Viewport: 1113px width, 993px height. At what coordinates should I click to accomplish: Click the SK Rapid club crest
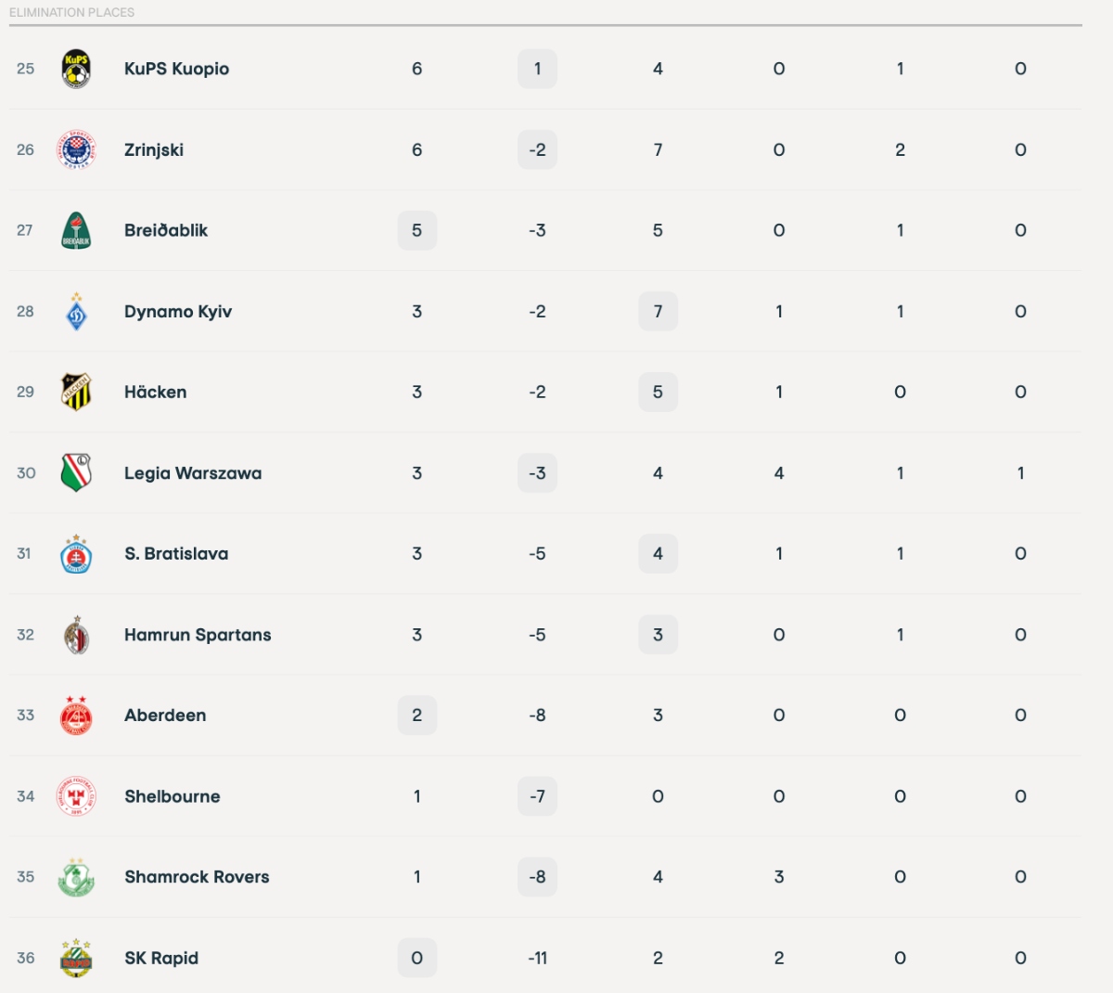click(x=77, y=958)
